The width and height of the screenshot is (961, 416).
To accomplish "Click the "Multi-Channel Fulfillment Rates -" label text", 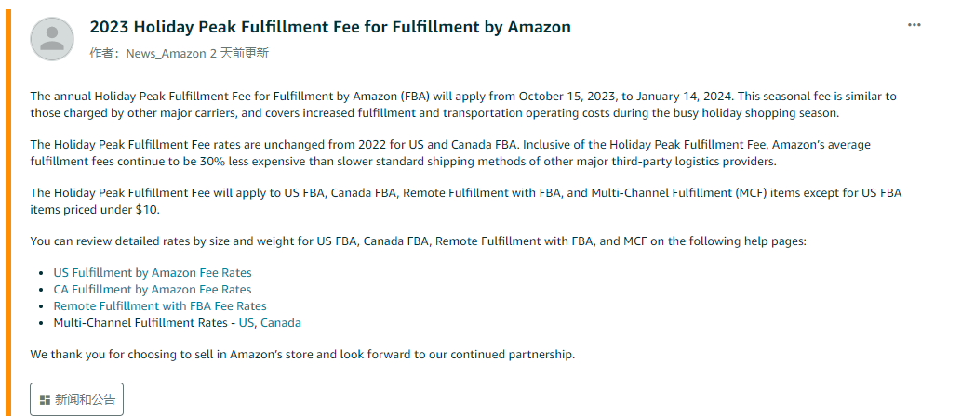I will pyautogui.click(x=144, y=322).
